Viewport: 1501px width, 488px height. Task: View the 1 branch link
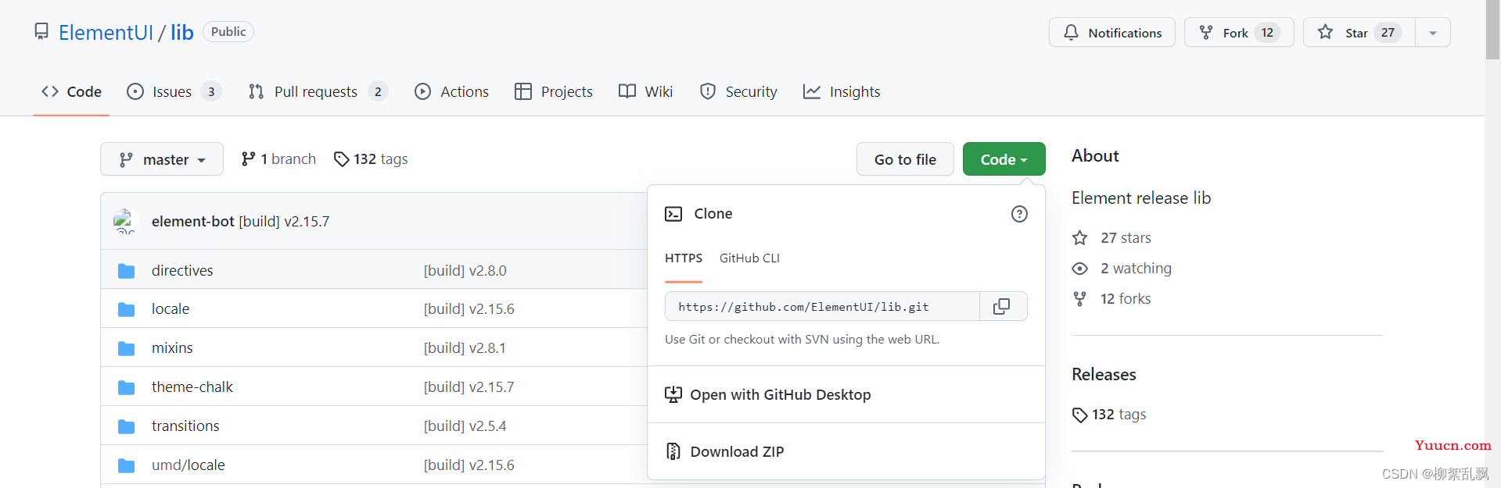[x=278, y=159]
